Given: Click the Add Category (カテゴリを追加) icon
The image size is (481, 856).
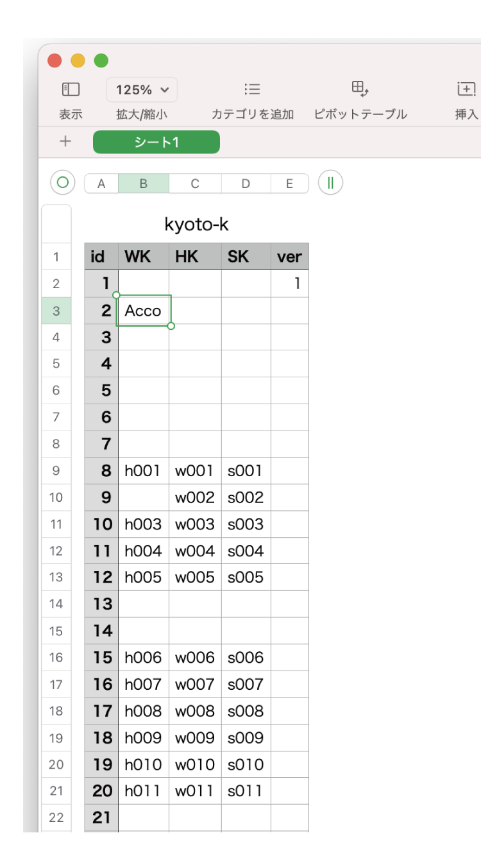Looking at the screenshot, I should (252, 89).
